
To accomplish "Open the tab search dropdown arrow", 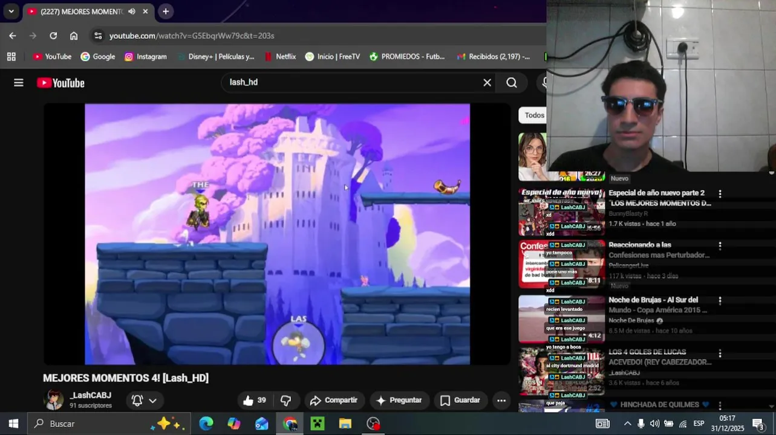I will [11, 11].
